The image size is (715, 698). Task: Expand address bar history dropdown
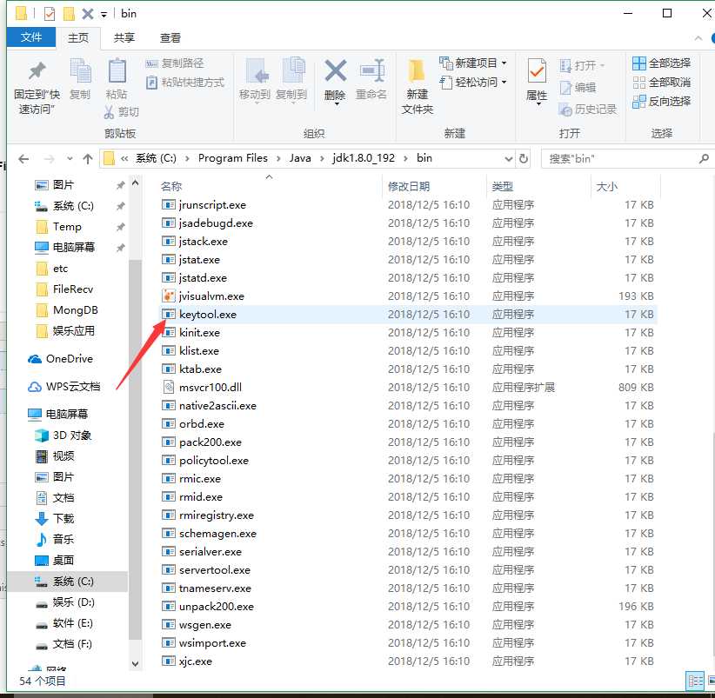click(x=509, y=158)
